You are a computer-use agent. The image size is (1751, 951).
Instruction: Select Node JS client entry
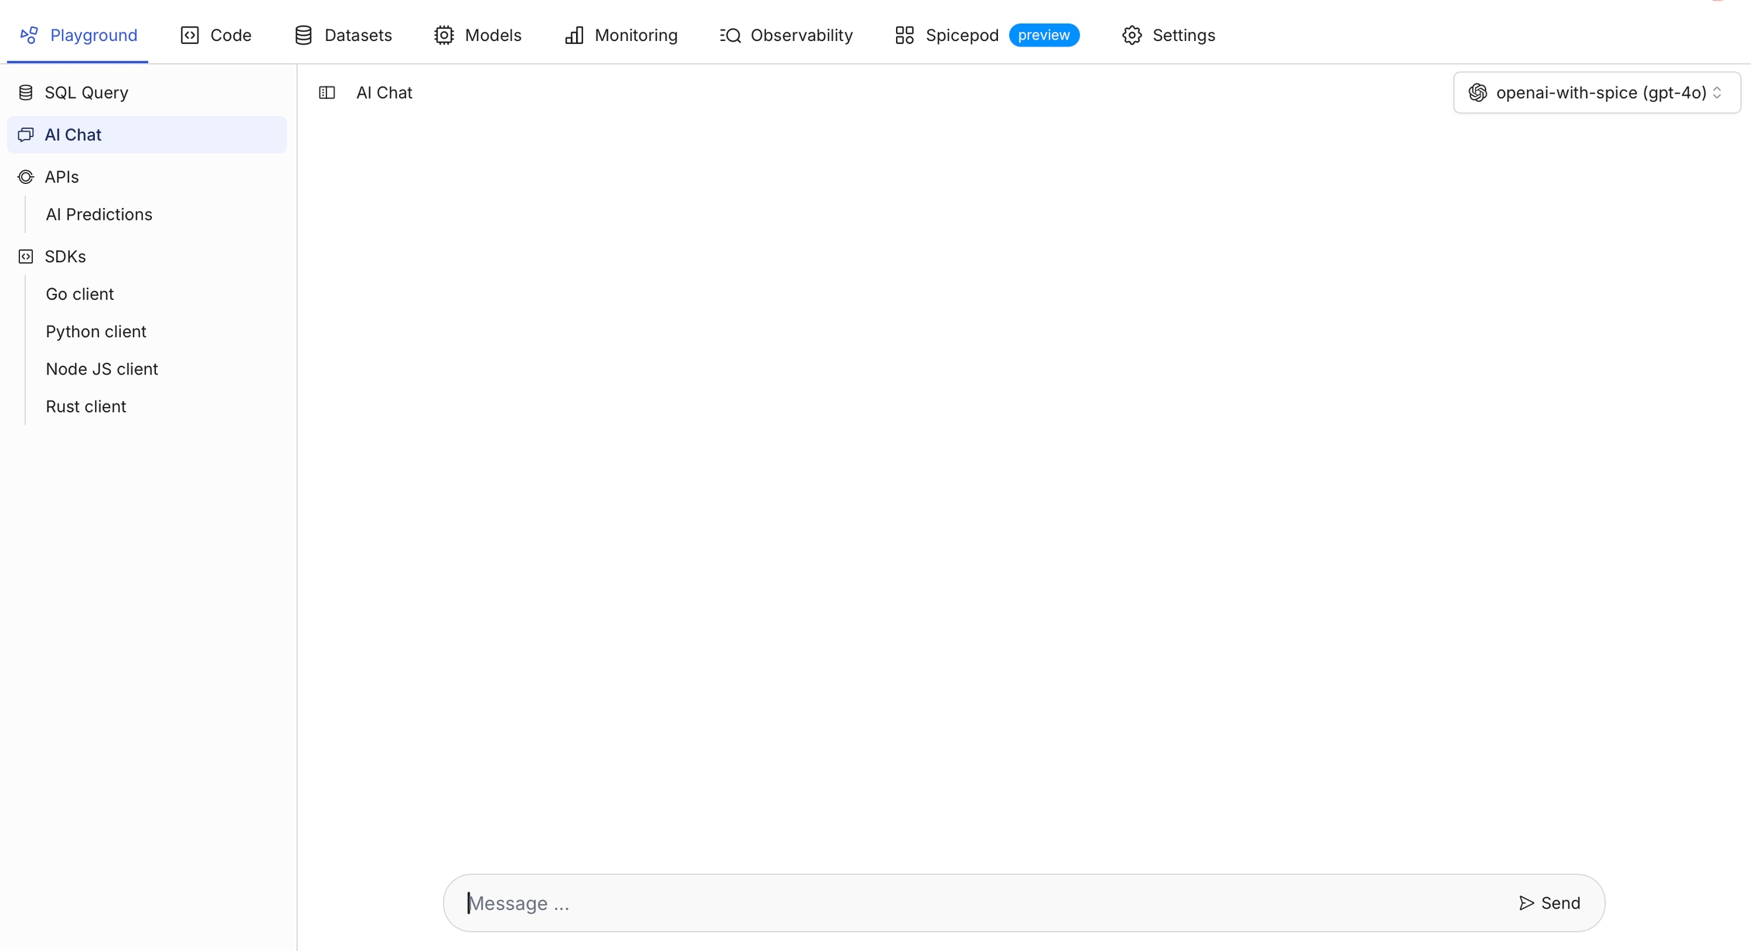(102, 369)
